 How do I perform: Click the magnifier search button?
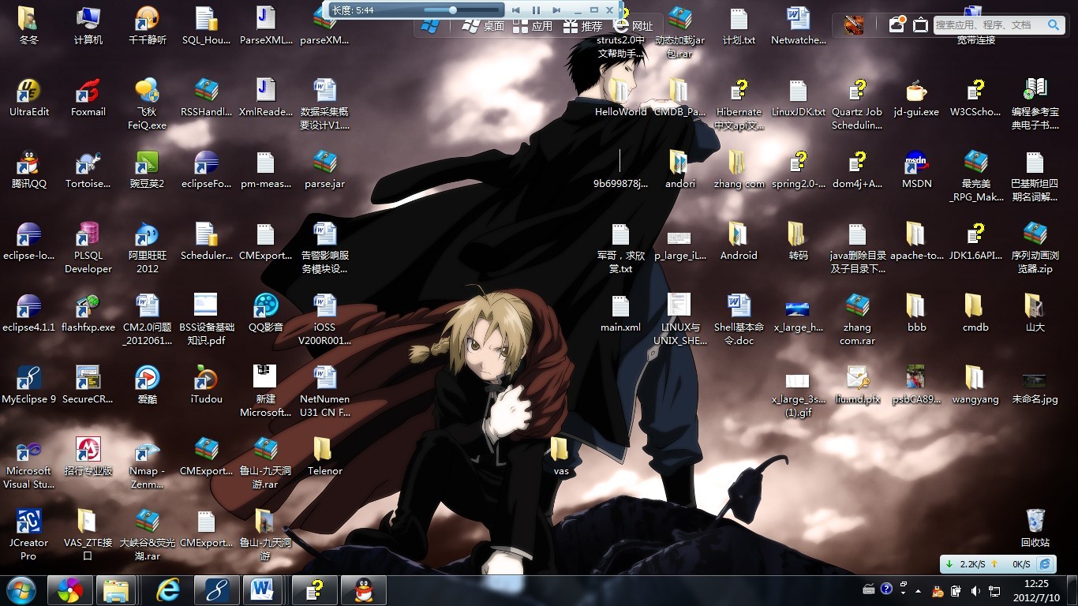[x=1054, y=25]
